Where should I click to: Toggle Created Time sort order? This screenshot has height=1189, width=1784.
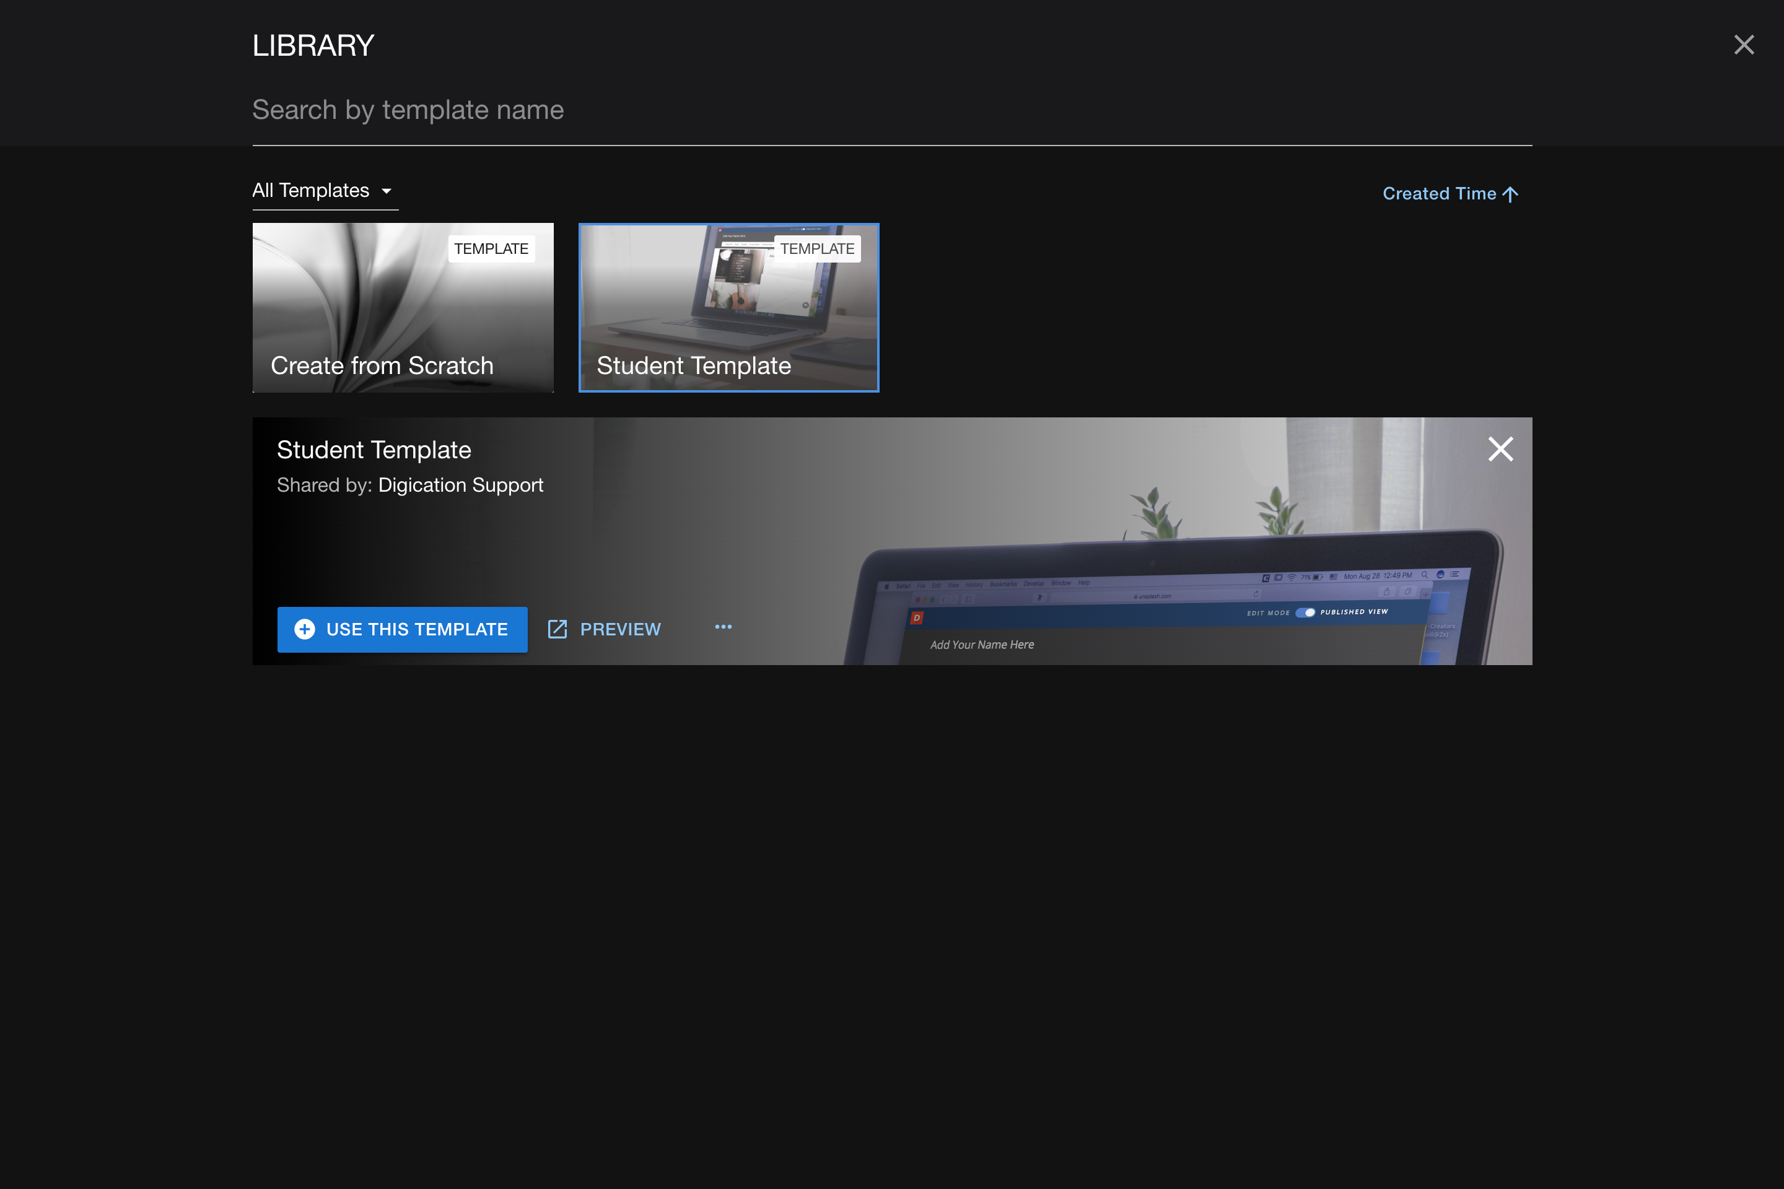click(1449, 194)
